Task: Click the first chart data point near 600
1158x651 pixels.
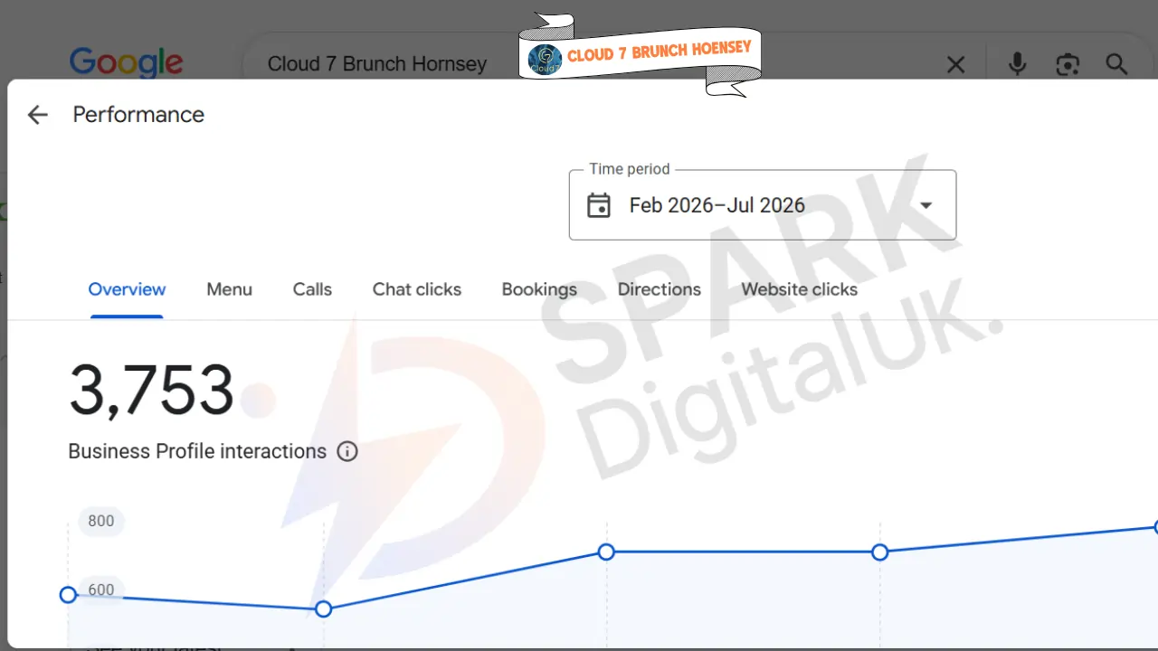Action: 68,595
